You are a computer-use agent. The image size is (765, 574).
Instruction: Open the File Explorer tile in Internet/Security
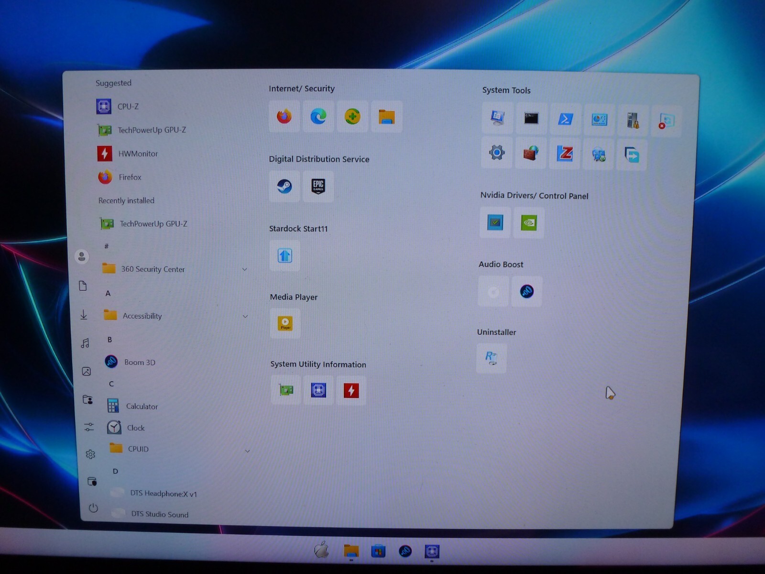386,116
